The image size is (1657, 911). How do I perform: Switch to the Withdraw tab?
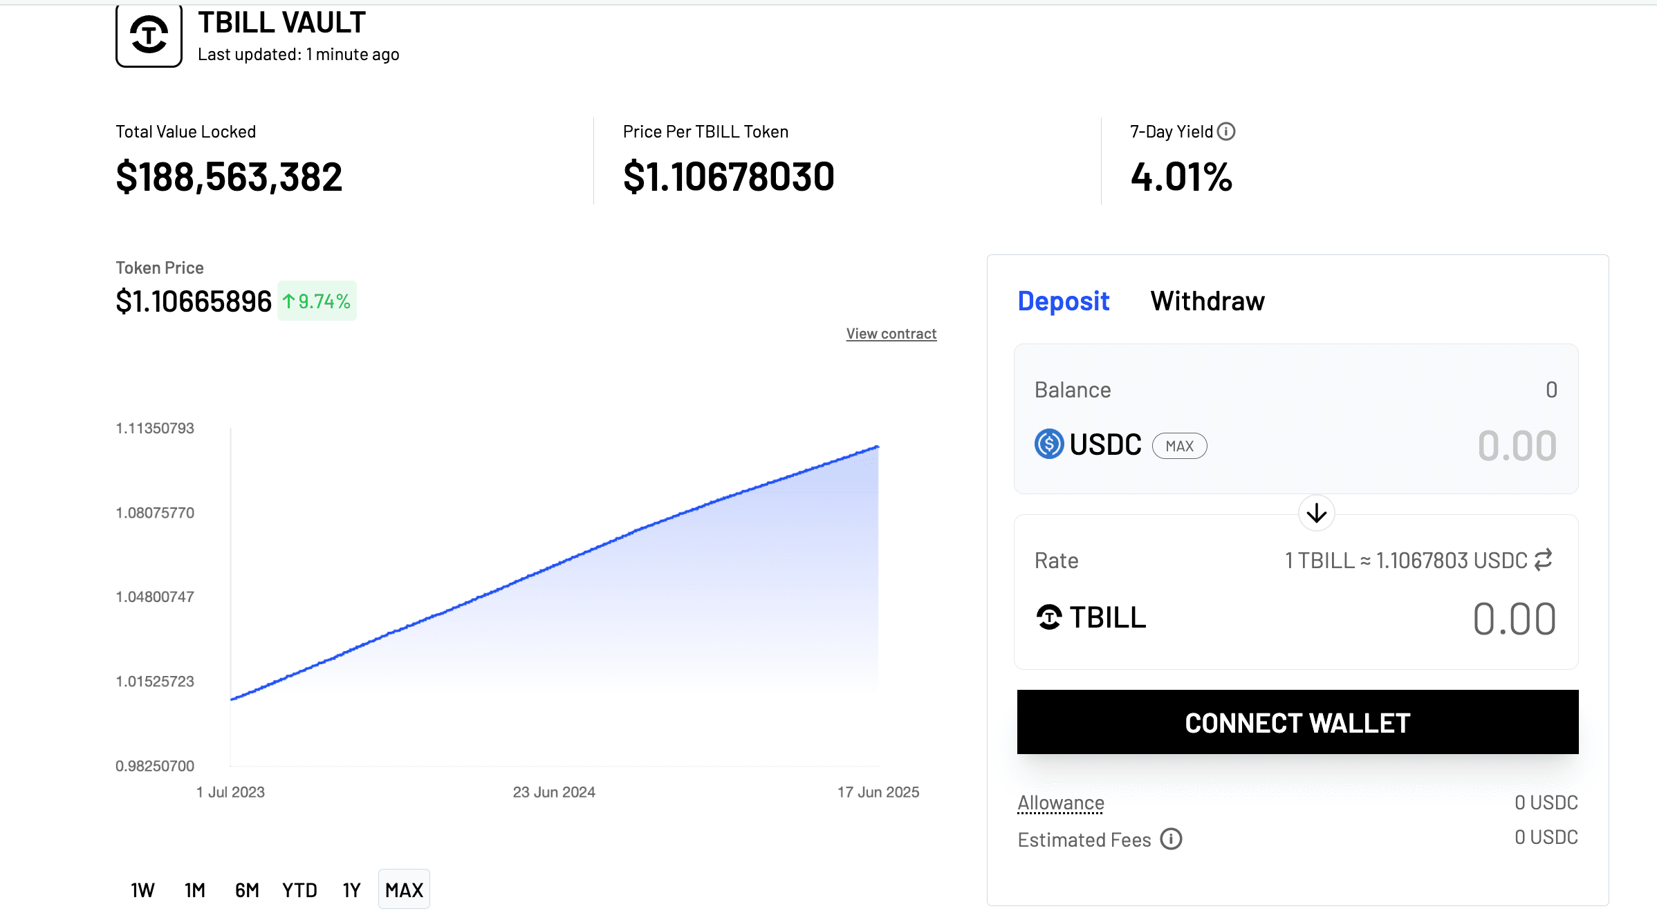pos(1207,301)
